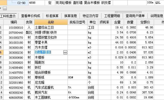Click code cell 101000010

click(14, 27)
